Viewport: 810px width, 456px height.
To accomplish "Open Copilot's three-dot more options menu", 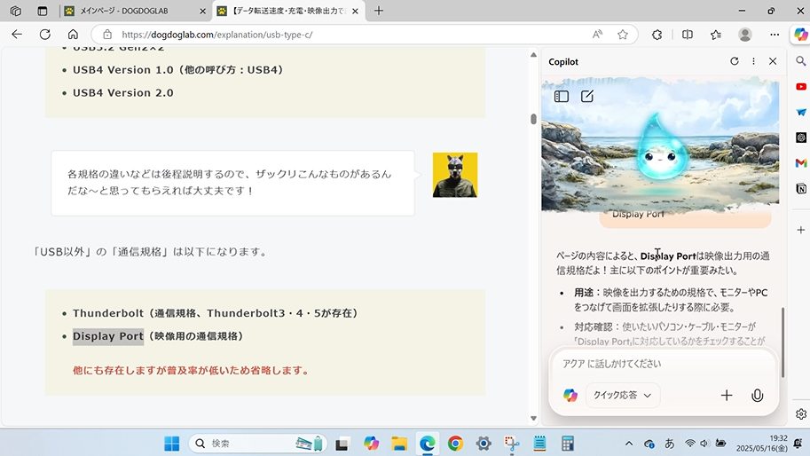I will 753,61.
